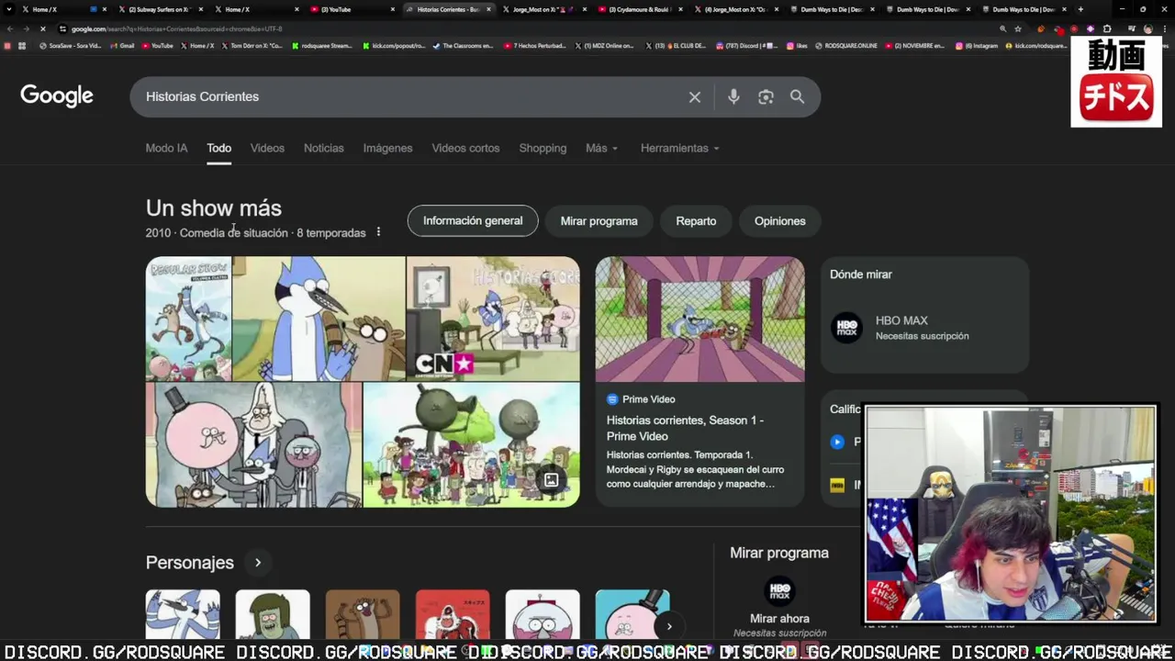Image resolution: width=1175 pixels, height=661 pixels.
Task: Open the image gallery icon on collage
Action: [x=551, y=479]
